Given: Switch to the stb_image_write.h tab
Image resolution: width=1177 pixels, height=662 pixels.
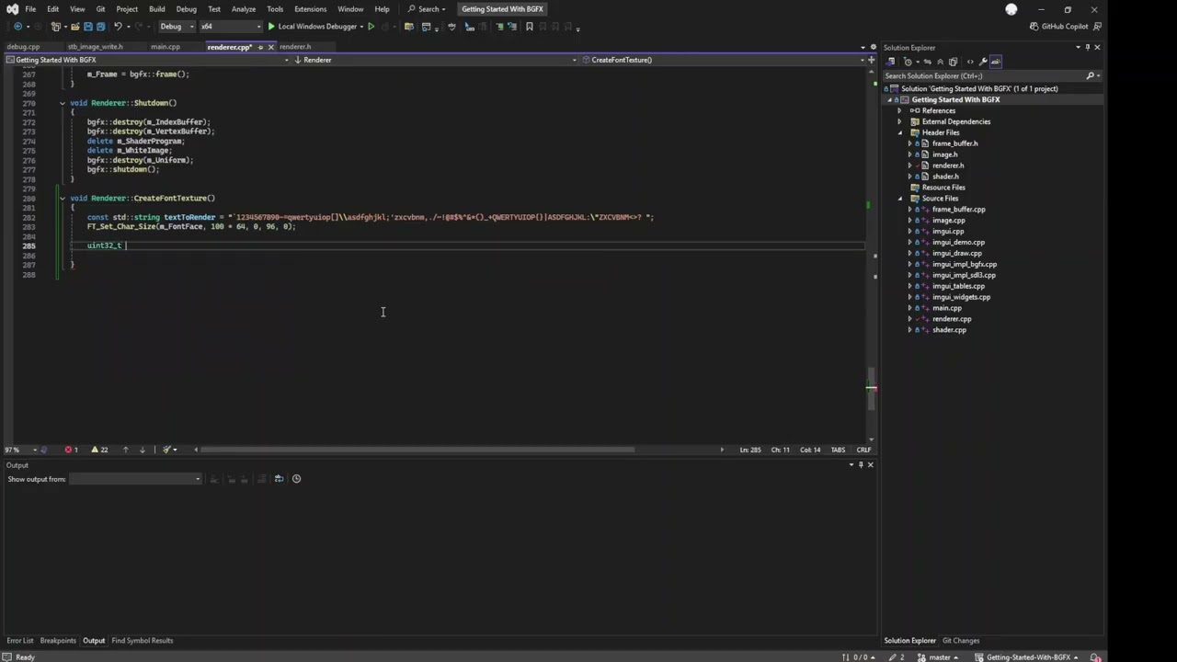Looking at the screenshot, I should pyautogui.click(x=95, y=47).
